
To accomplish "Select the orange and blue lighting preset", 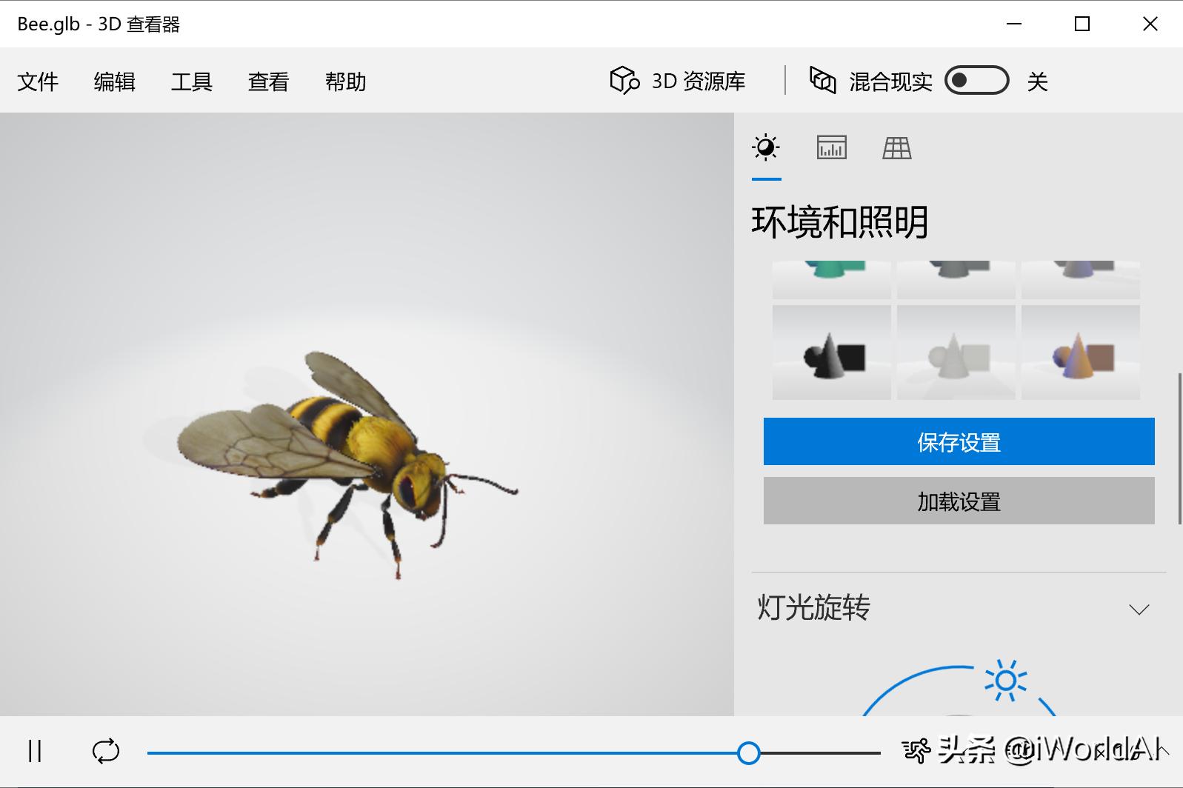I will click(x=1081, y=353).
